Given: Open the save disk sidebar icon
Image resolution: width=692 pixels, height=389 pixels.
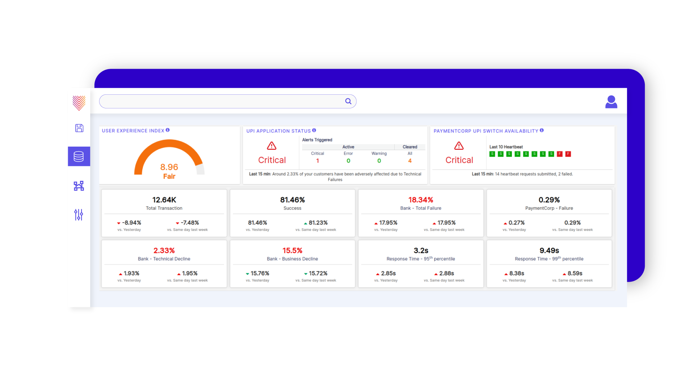Looking at the screenshot, I should 79,128.
